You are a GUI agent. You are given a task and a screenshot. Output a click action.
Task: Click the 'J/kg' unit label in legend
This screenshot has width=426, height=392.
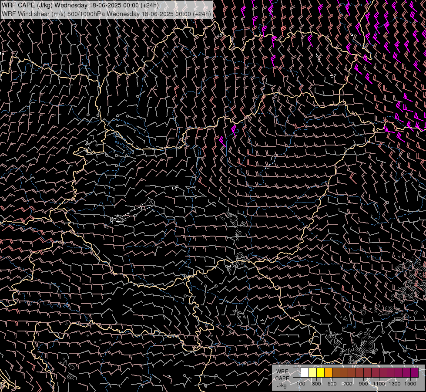(x=282, y=385)
